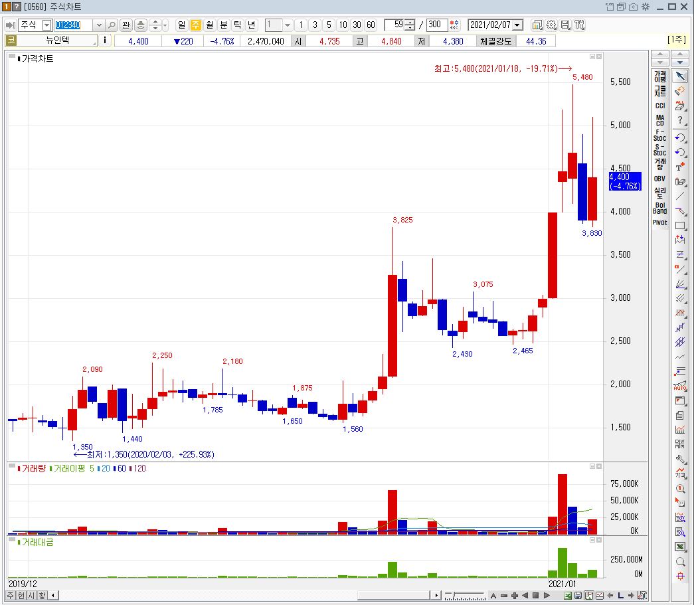Select the arrow pointer tool
The image size is (694, 605).
680,76
